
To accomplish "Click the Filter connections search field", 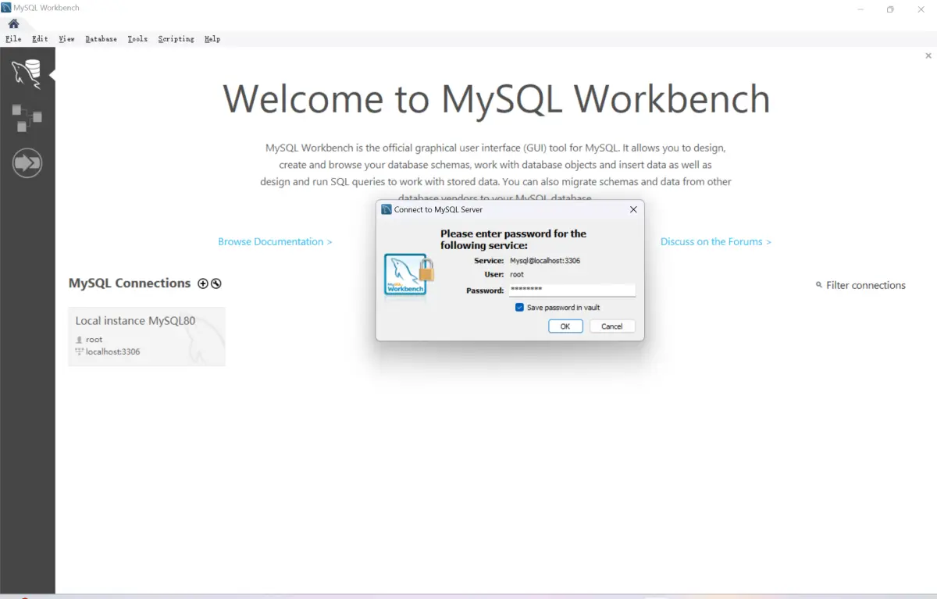I will pos(866,285).
